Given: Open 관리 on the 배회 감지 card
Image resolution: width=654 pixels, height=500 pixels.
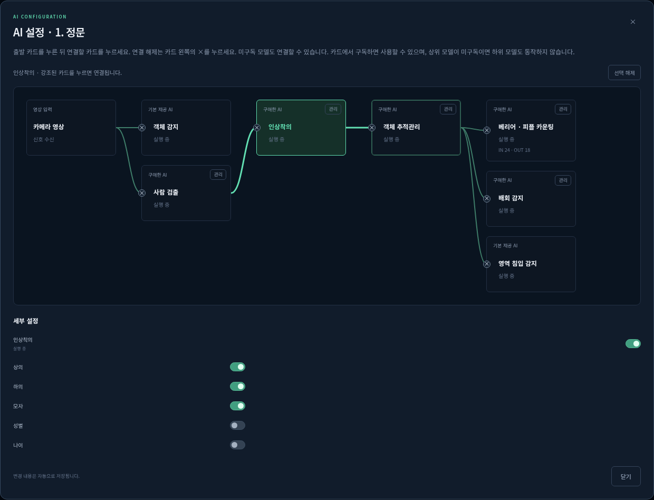Looking at the screenshot, I should point(563,180).
